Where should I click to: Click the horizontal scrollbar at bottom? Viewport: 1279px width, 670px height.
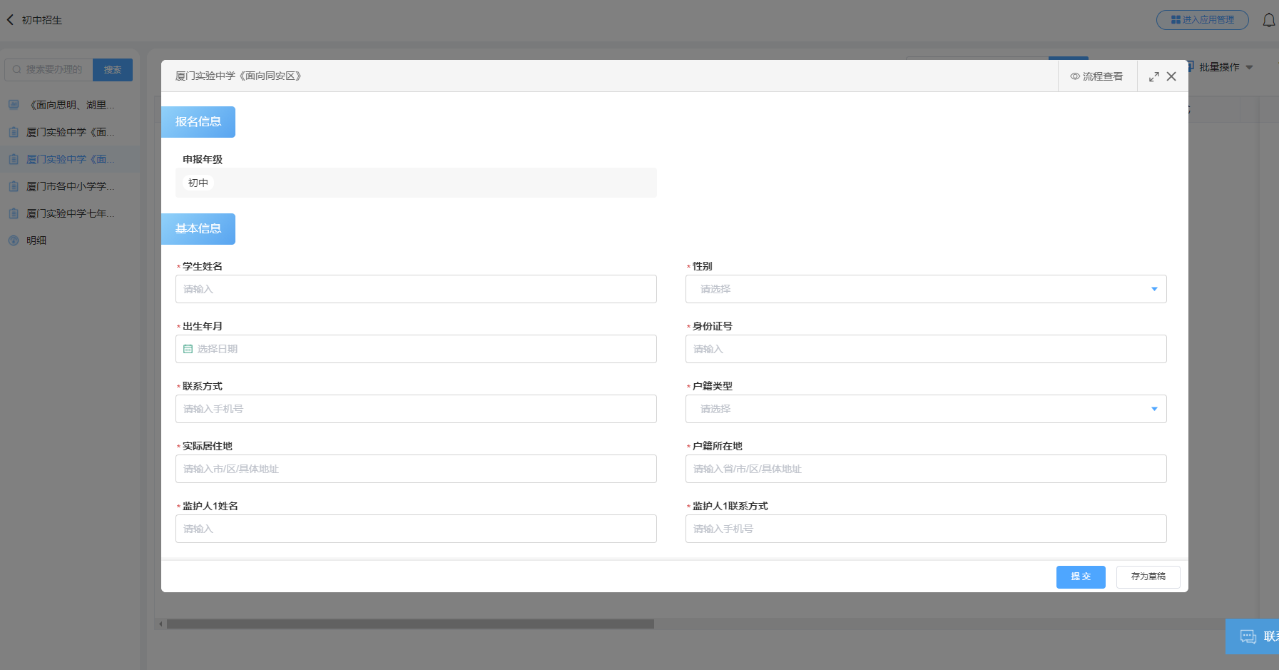410,624
